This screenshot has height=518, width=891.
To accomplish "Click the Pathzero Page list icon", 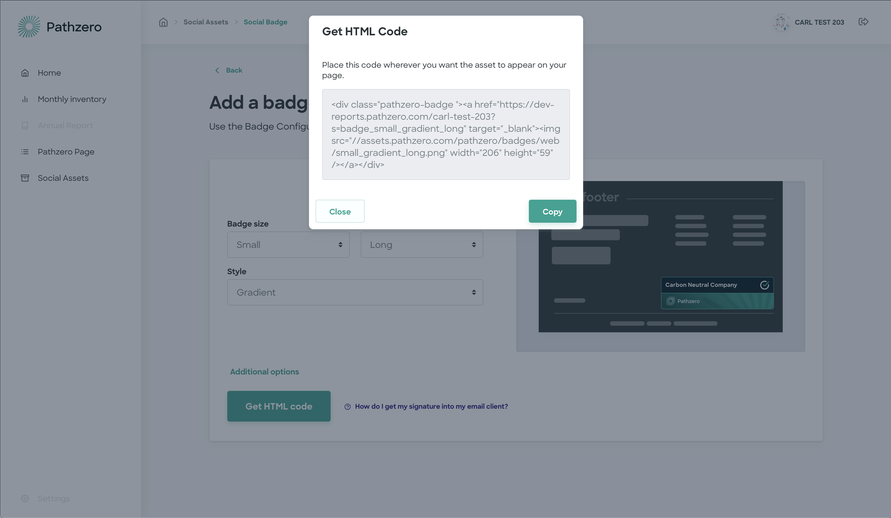I will tap(25, 152).
